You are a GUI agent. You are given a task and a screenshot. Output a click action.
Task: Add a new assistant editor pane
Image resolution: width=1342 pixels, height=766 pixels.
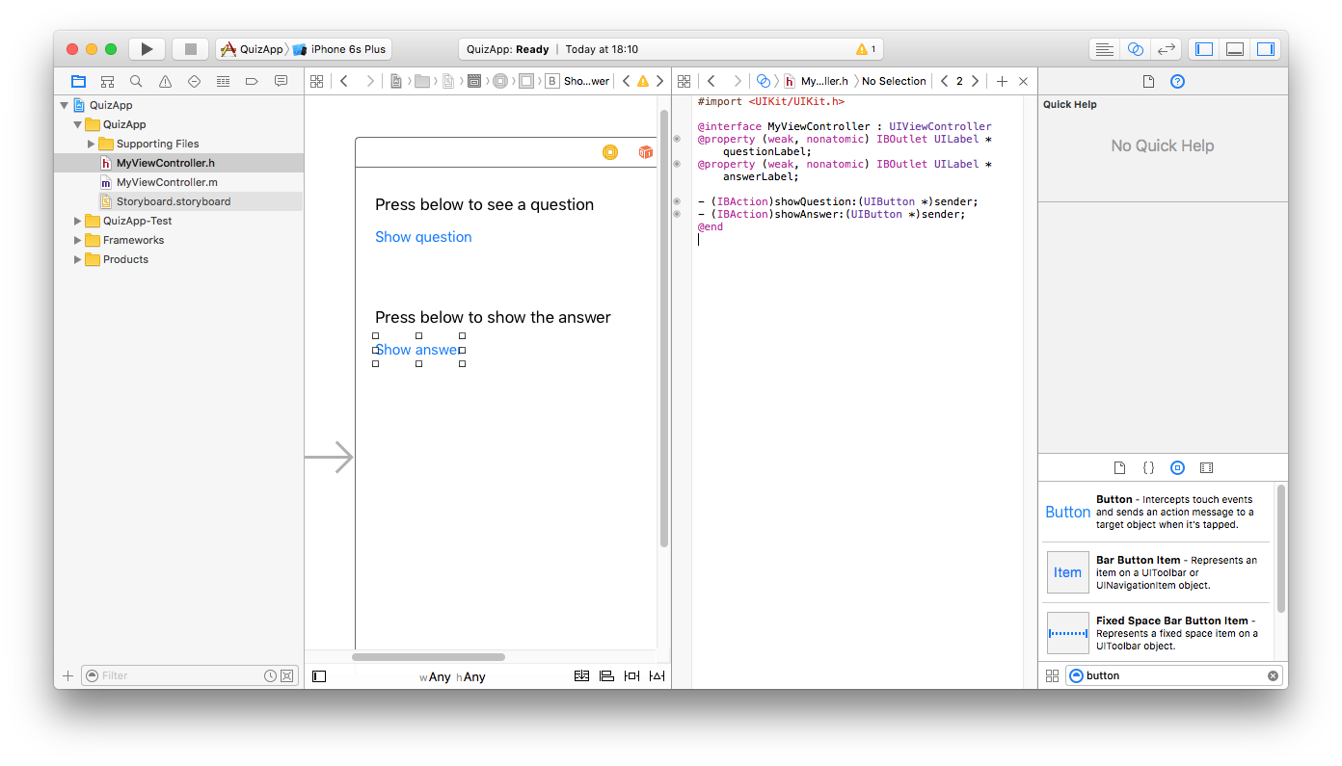click(x=1002, y=82)
